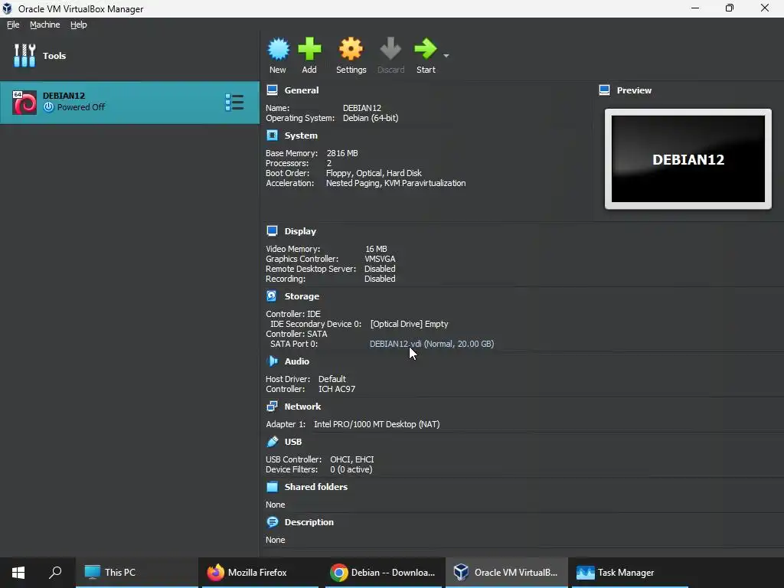784x588 pixels.
Task: Click the Storage section heading
Action: coord(302,296)
